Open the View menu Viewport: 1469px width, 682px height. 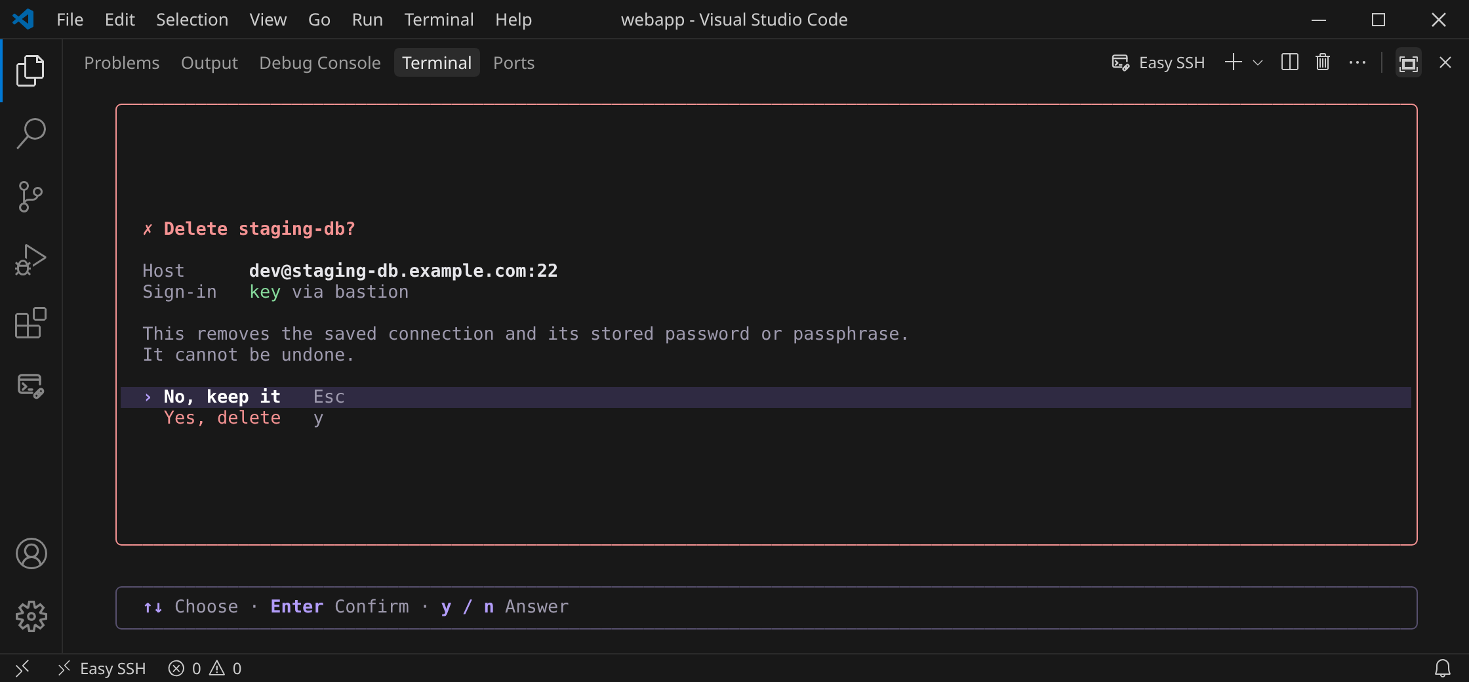coord(268,20)
